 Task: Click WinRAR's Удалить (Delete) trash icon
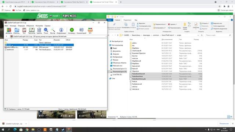[39, 30]
